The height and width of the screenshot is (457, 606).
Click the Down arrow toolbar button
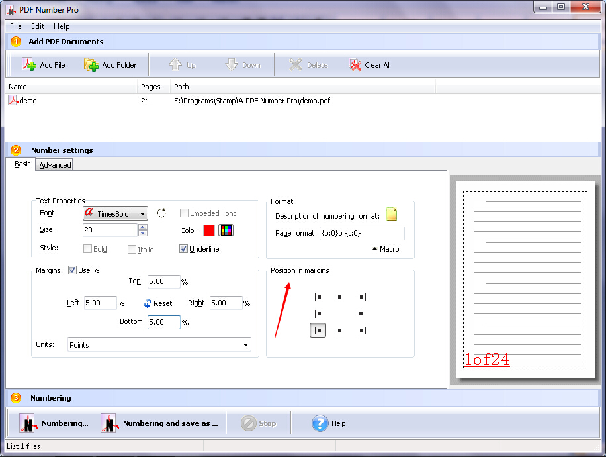point(243,65)
